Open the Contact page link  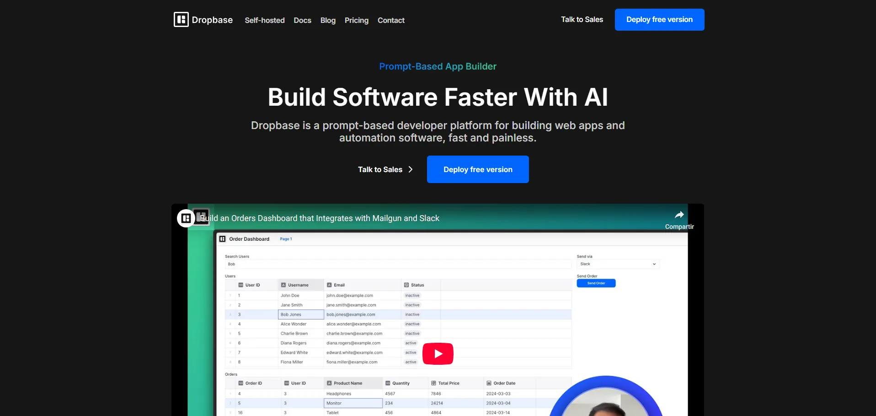pyautogui.click(x=391, y=20)
